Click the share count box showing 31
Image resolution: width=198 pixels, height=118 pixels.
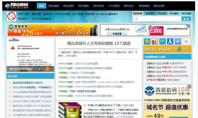(x=186, y=41)
